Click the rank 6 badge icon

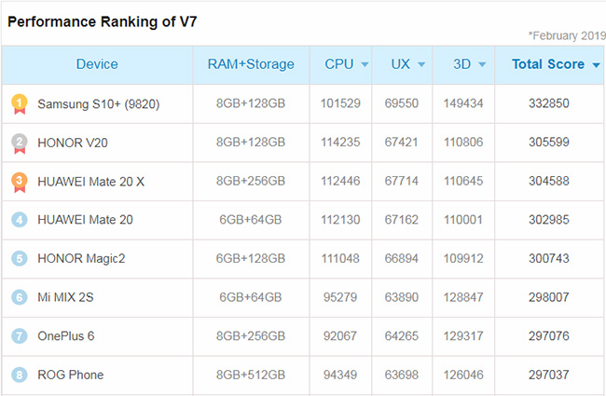tap(20, 297)
